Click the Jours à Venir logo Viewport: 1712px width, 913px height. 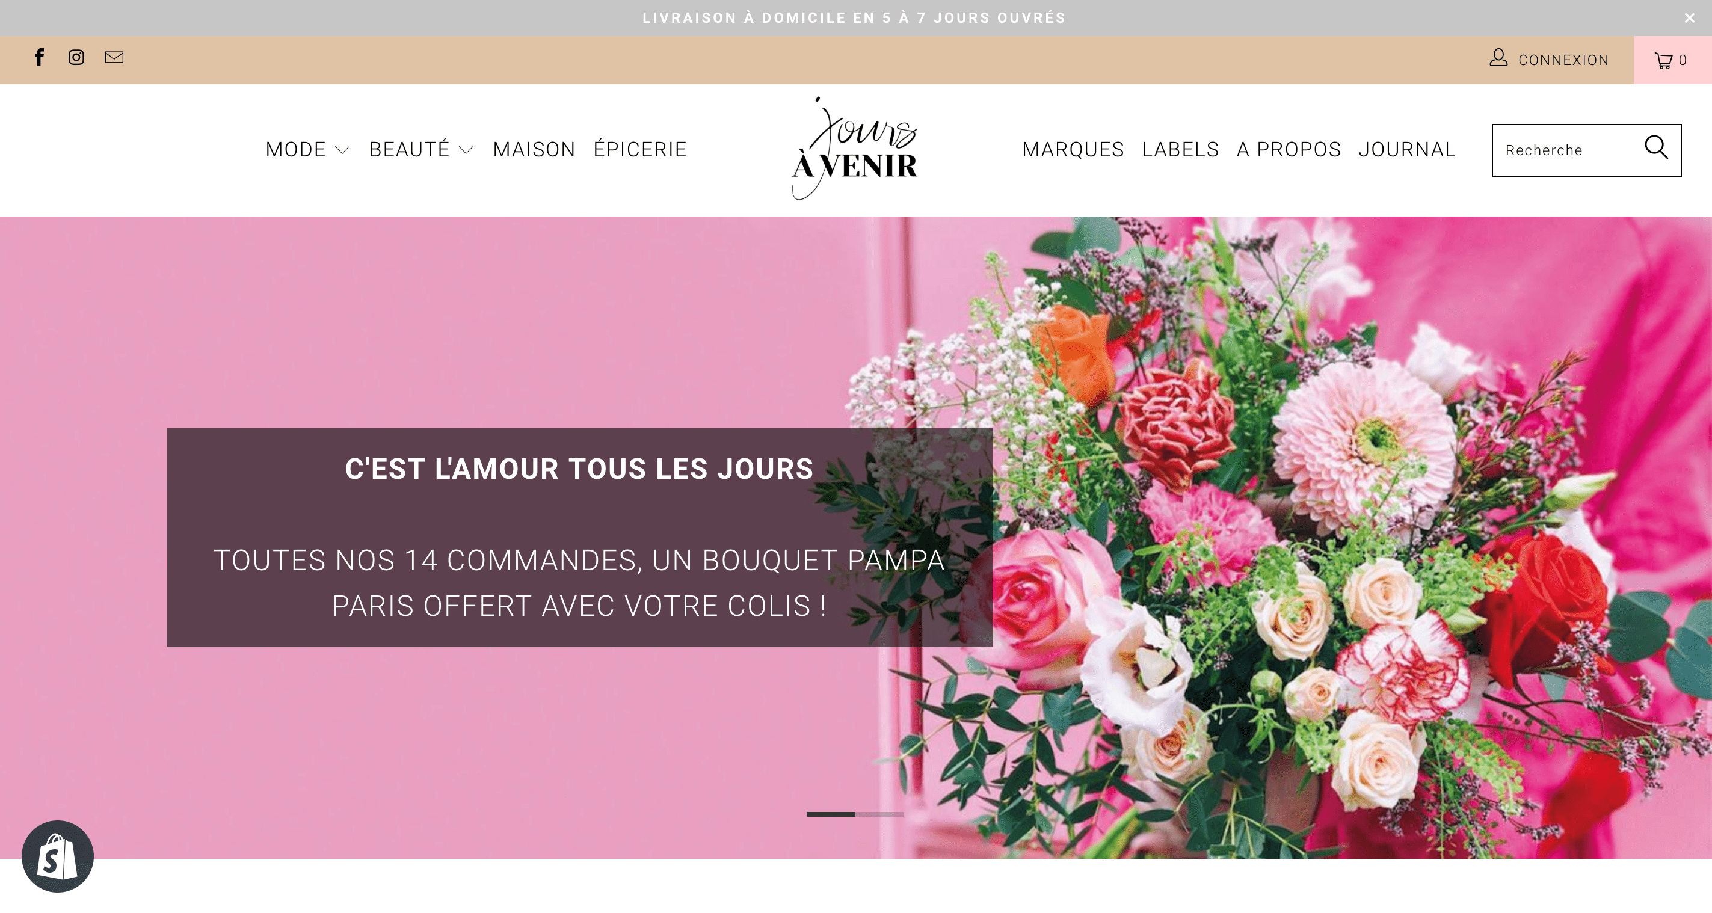coord(855,148)
